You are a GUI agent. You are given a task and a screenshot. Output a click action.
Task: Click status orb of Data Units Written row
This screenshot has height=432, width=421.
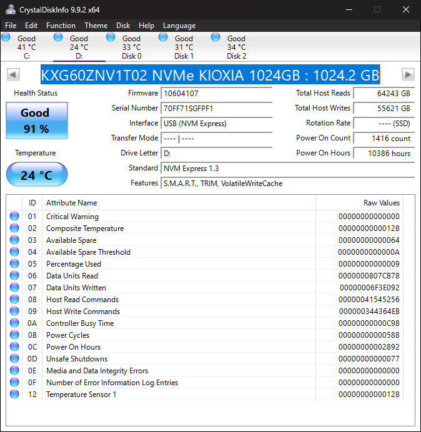tap(14, 287)
